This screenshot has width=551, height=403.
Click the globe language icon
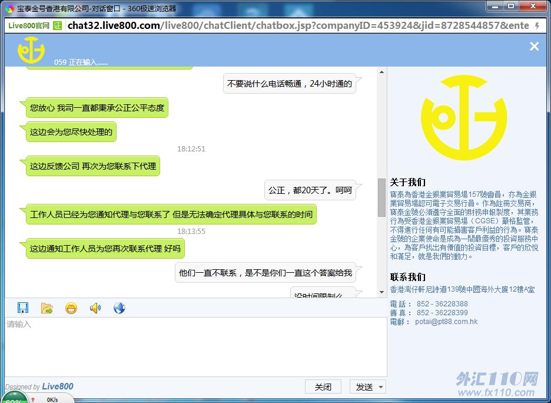[120, 308]
